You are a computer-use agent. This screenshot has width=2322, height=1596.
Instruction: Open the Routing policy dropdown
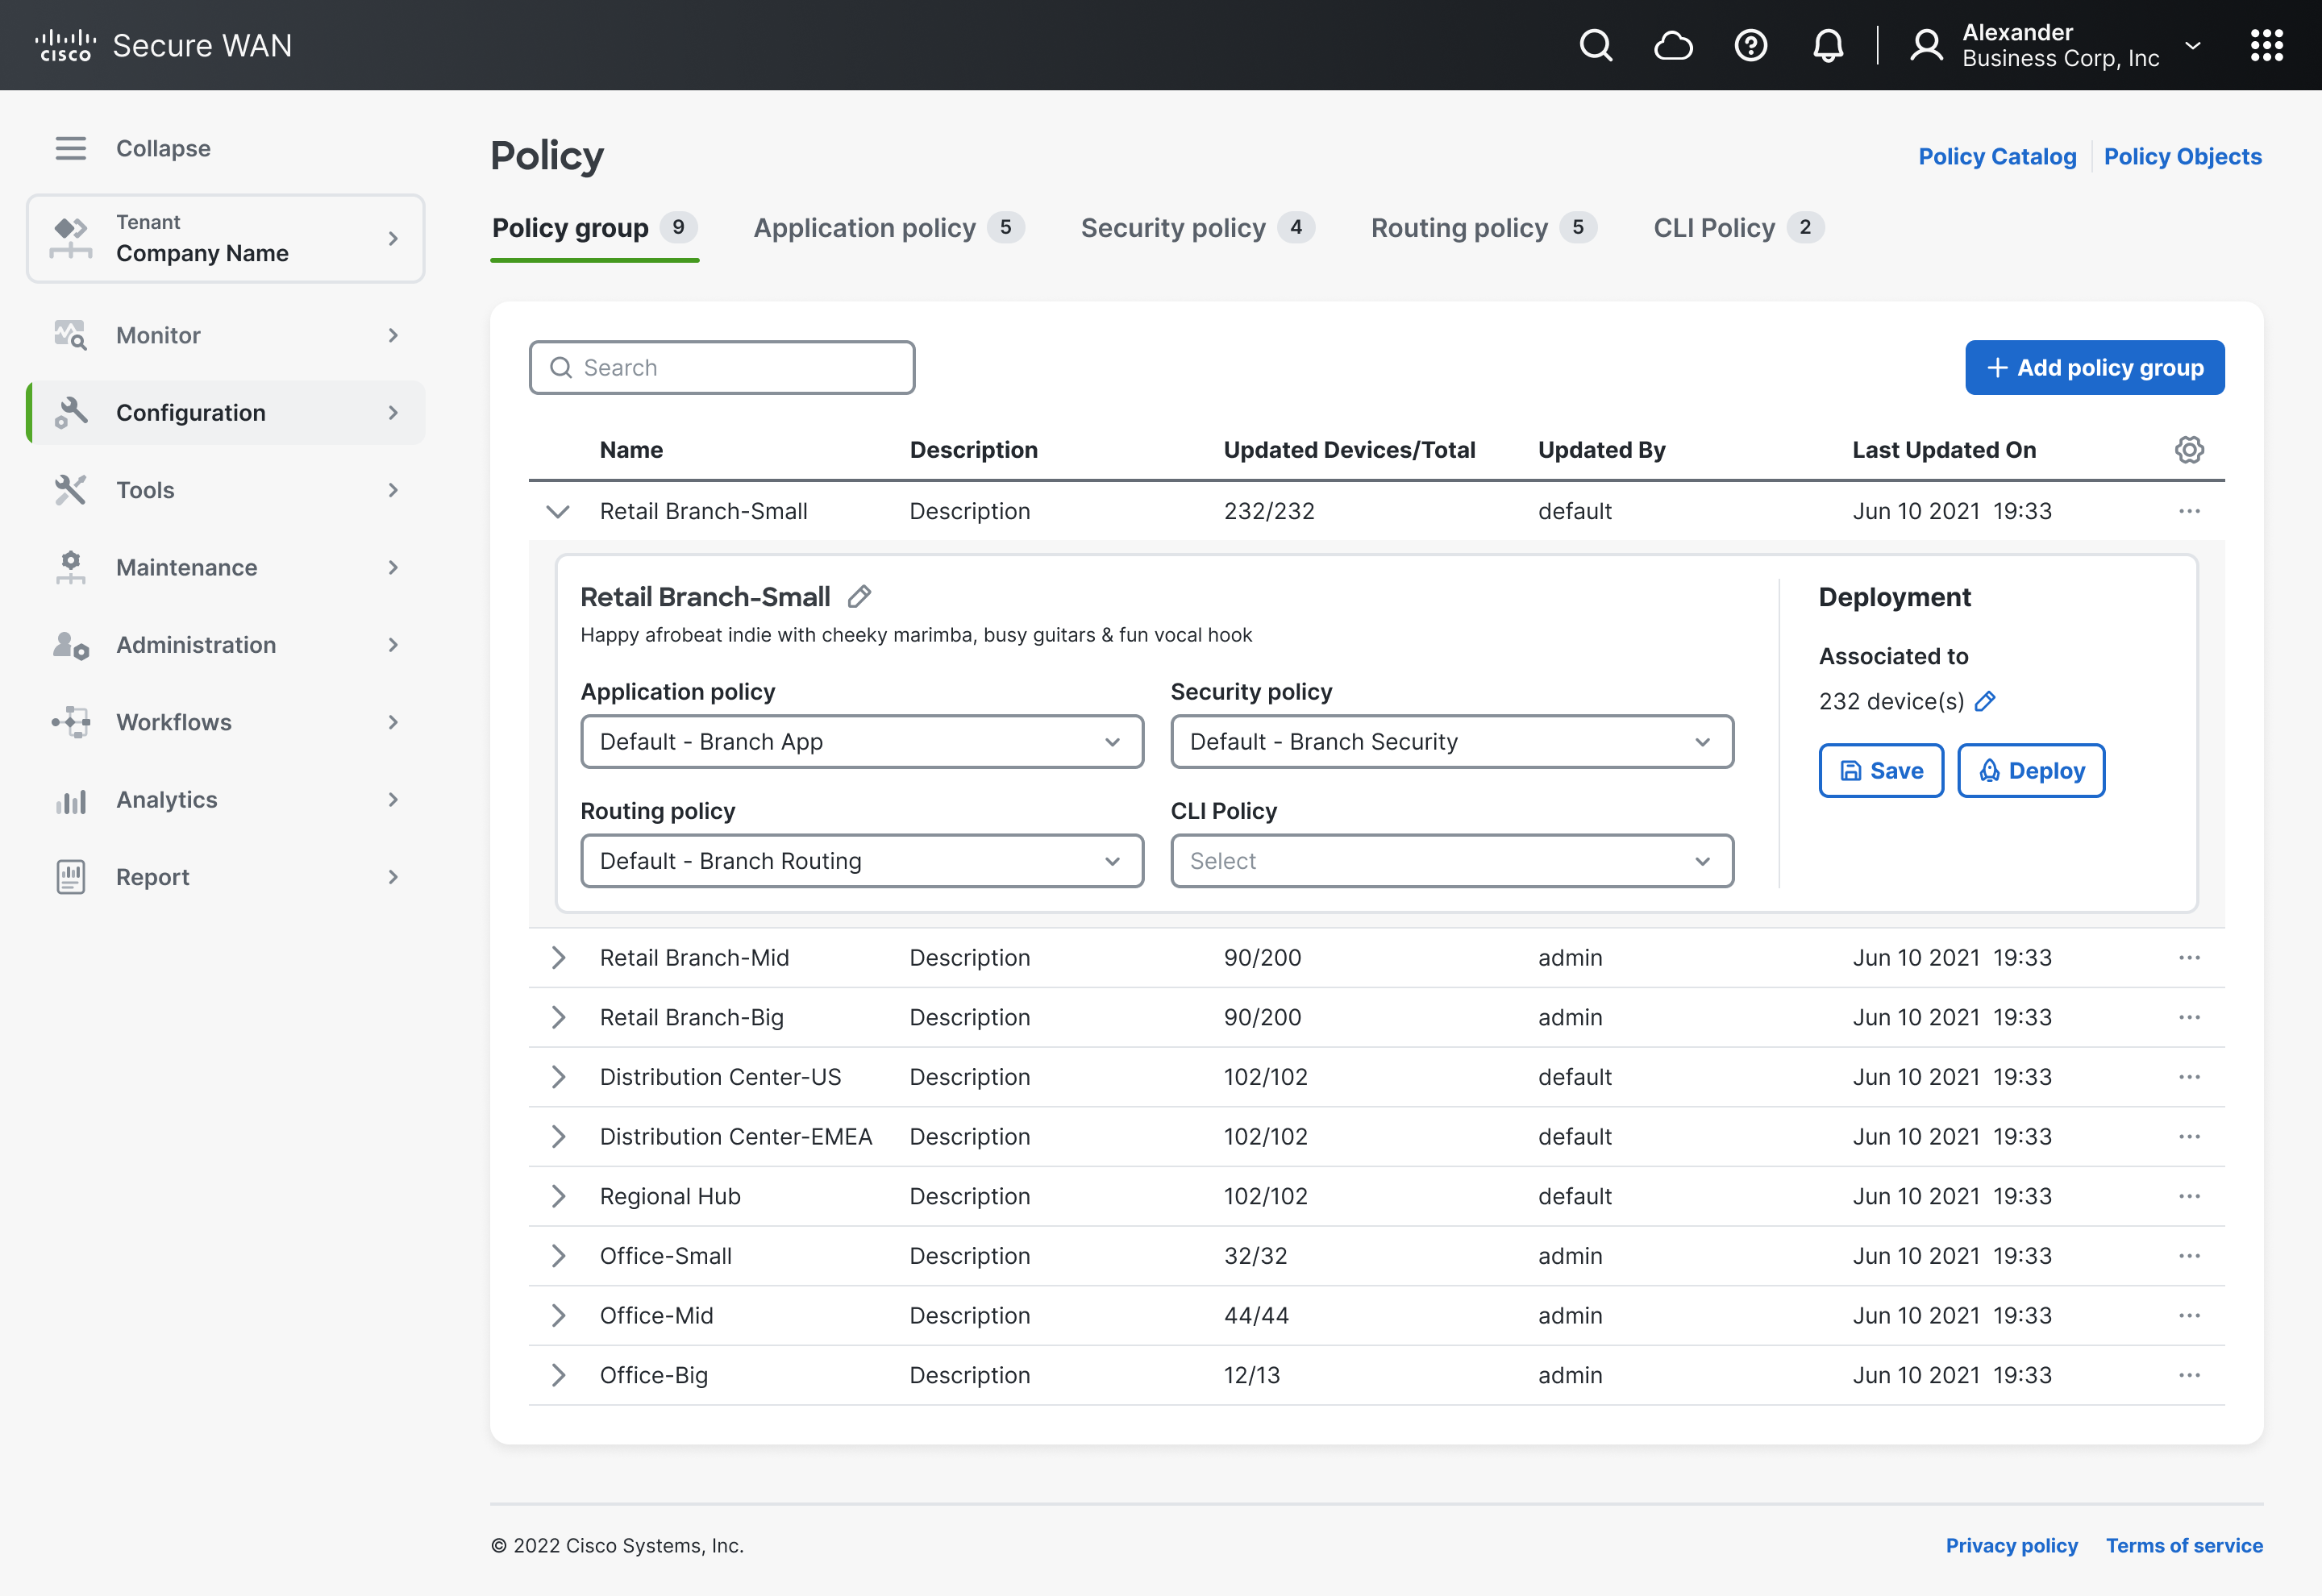862,861
